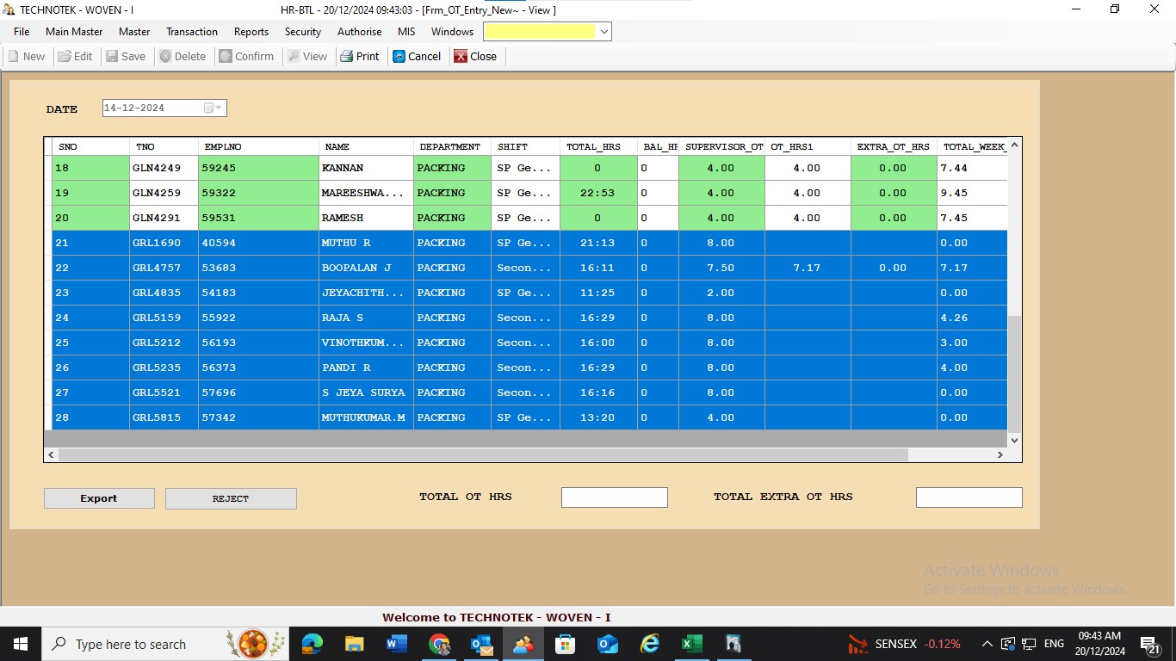
Task: Click the Export button
Action: [x=99, y=498]
